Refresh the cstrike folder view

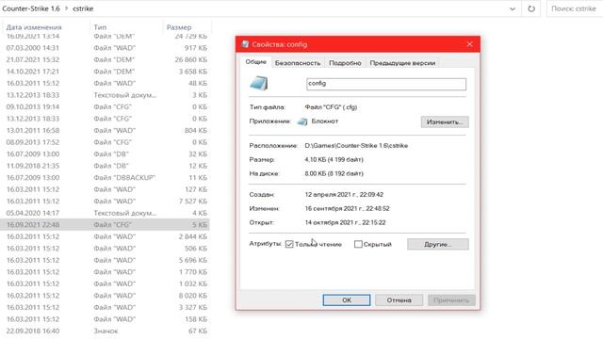click(531, 8)
